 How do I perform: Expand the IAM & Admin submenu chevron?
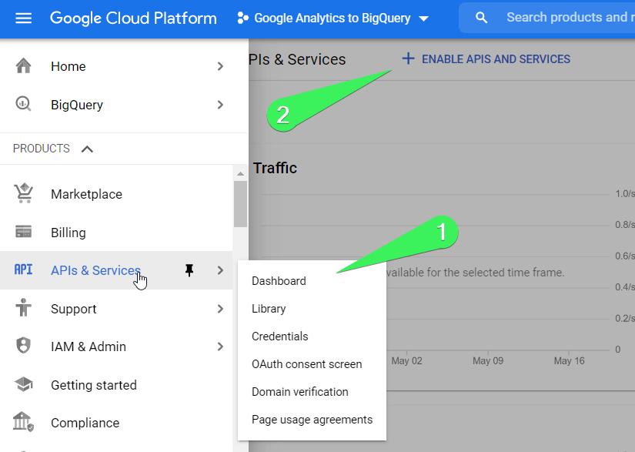[x=220, y=347]
